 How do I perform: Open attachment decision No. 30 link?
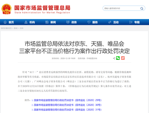67,105
